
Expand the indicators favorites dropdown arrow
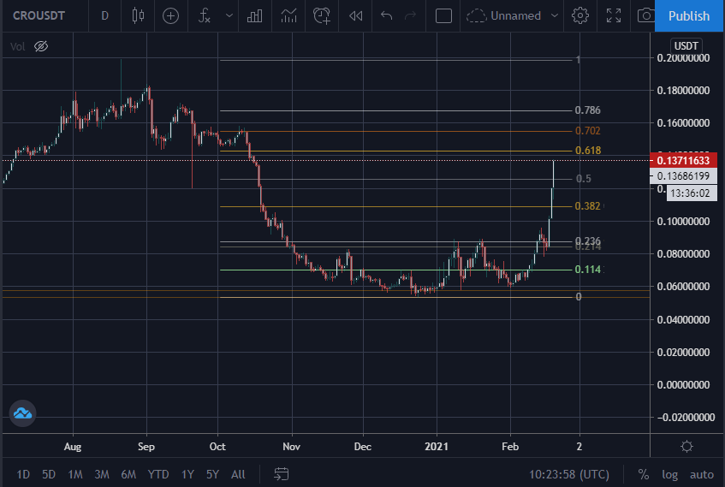pyautogui.click(x=229, y=15)
